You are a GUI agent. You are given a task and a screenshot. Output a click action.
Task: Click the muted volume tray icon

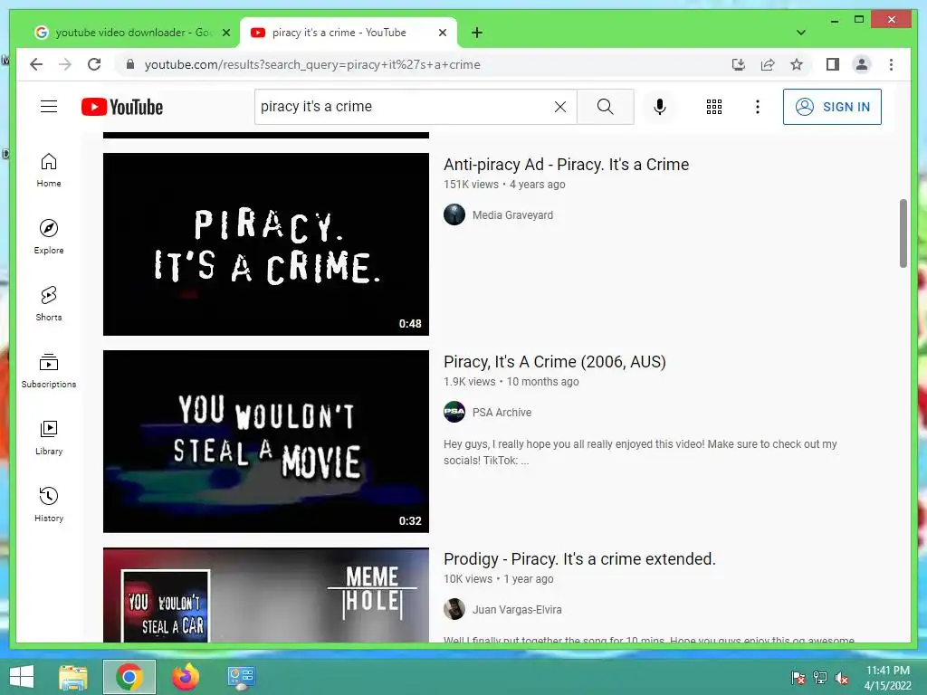[842, 678]
